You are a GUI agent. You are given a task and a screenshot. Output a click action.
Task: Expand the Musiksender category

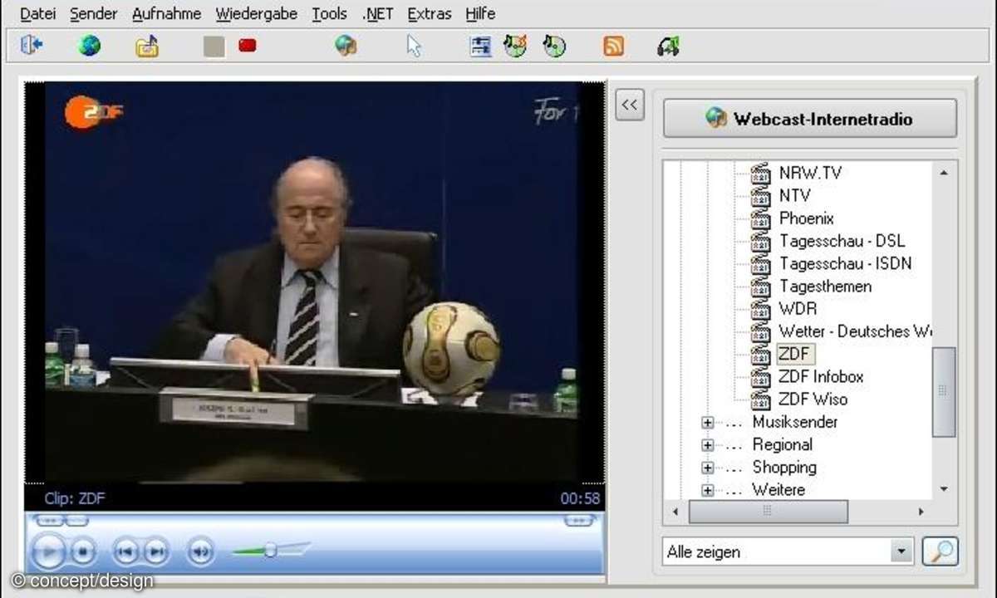pos(708,422)
